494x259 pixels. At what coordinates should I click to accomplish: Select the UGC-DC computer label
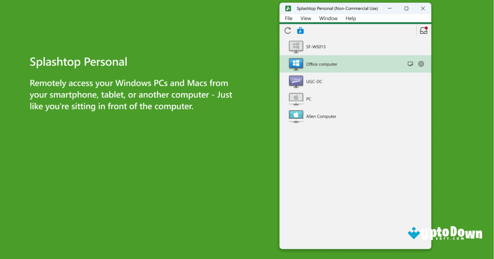coord(314,82)
